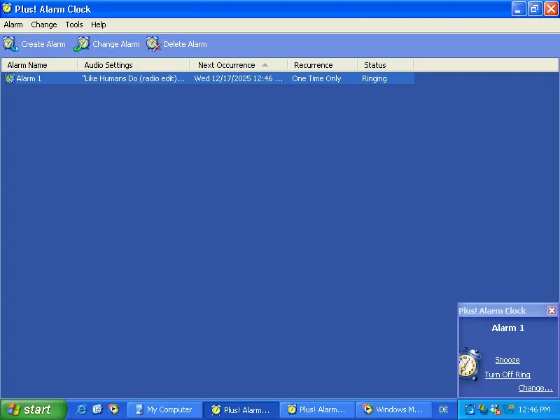
Task: Sort by the Next Occurrence column header
Action: 227,65
